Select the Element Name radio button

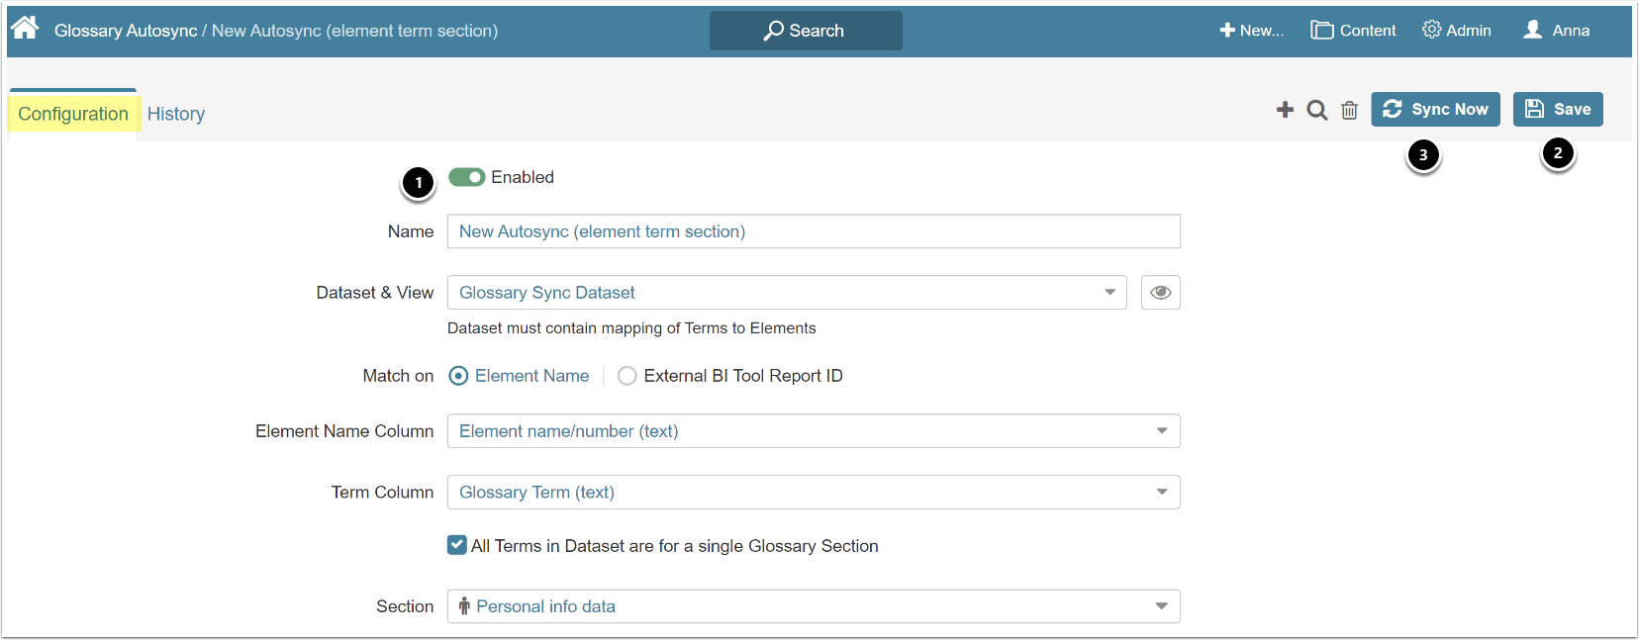[x=458, y=376]
